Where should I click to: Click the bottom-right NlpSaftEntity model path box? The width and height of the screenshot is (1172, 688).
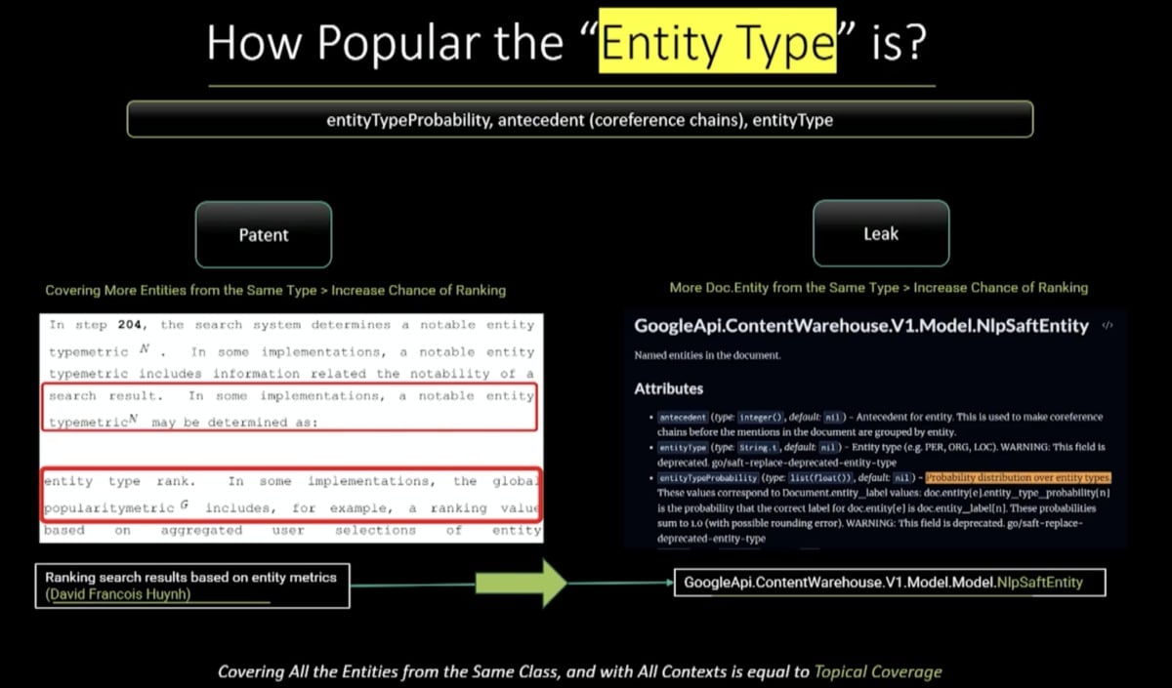tap(889, 583)
